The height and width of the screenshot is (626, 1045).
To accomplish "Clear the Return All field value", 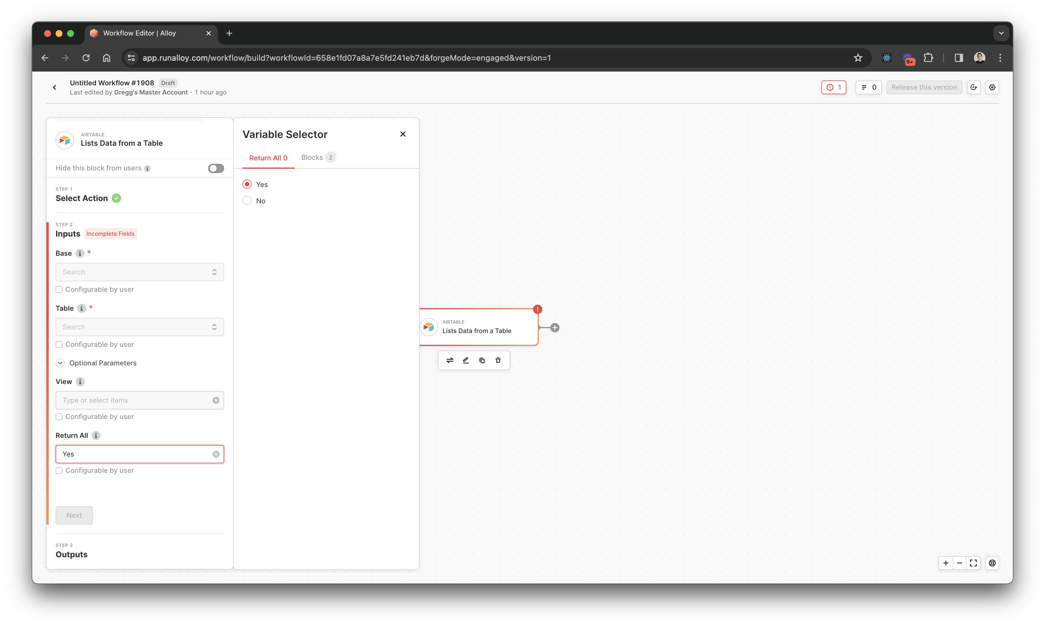I will (x=216, y=454).
